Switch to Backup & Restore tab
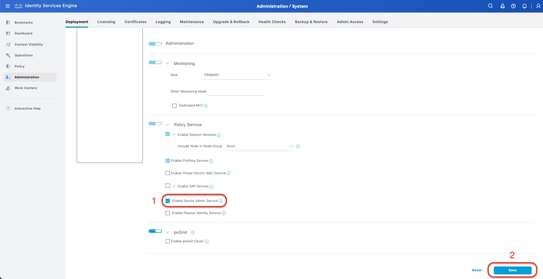The height and width of the screenshot is (279, 543). point(311,22)
